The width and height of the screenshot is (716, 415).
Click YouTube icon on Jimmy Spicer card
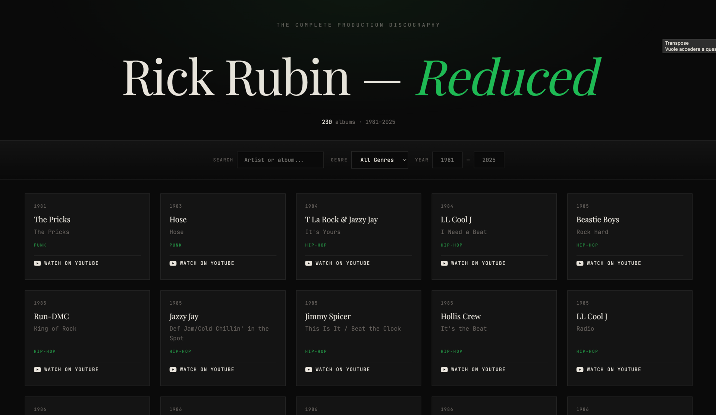(x=308, y=370)
